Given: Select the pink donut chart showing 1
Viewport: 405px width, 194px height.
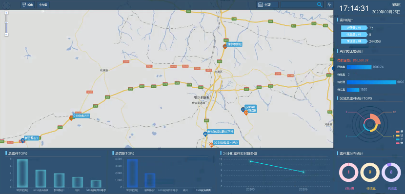Looking at the screenshot, I should tap(348, 172).
